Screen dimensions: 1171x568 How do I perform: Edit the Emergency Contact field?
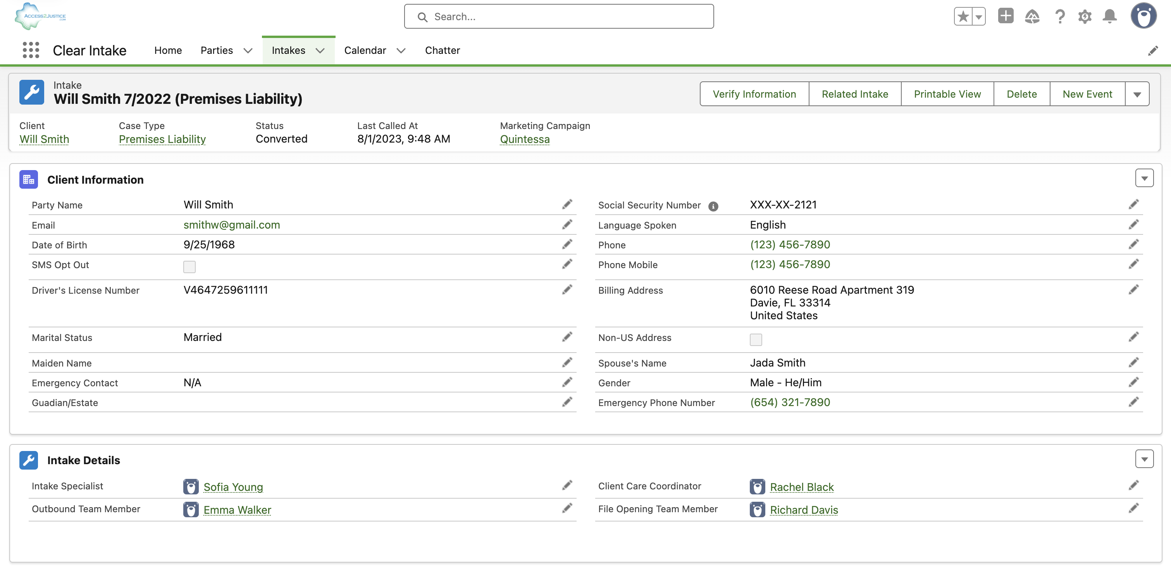pyautogui.click(x=567, y=382)
